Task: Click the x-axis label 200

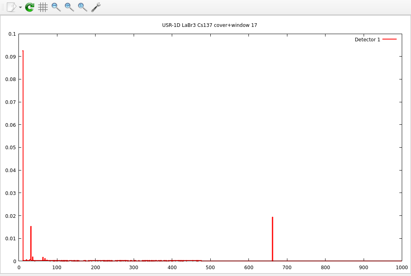Action: point(96,268)
